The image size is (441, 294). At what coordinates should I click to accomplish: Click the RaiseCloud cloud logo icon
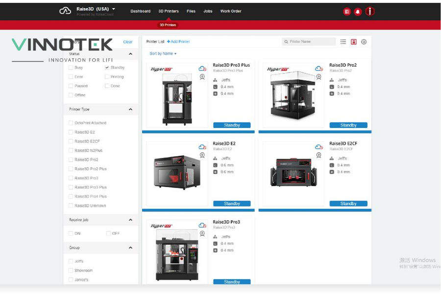tap(65, 11)
